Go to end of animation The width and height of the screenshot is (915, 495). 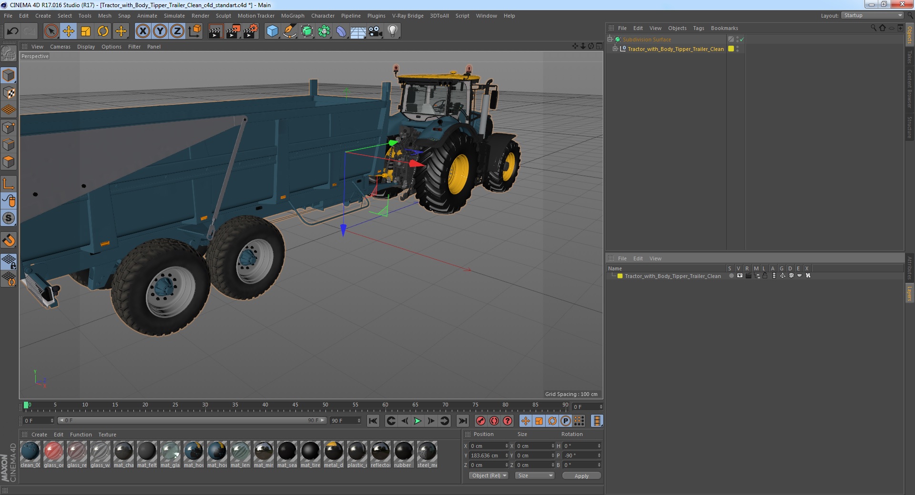(462, 421)
